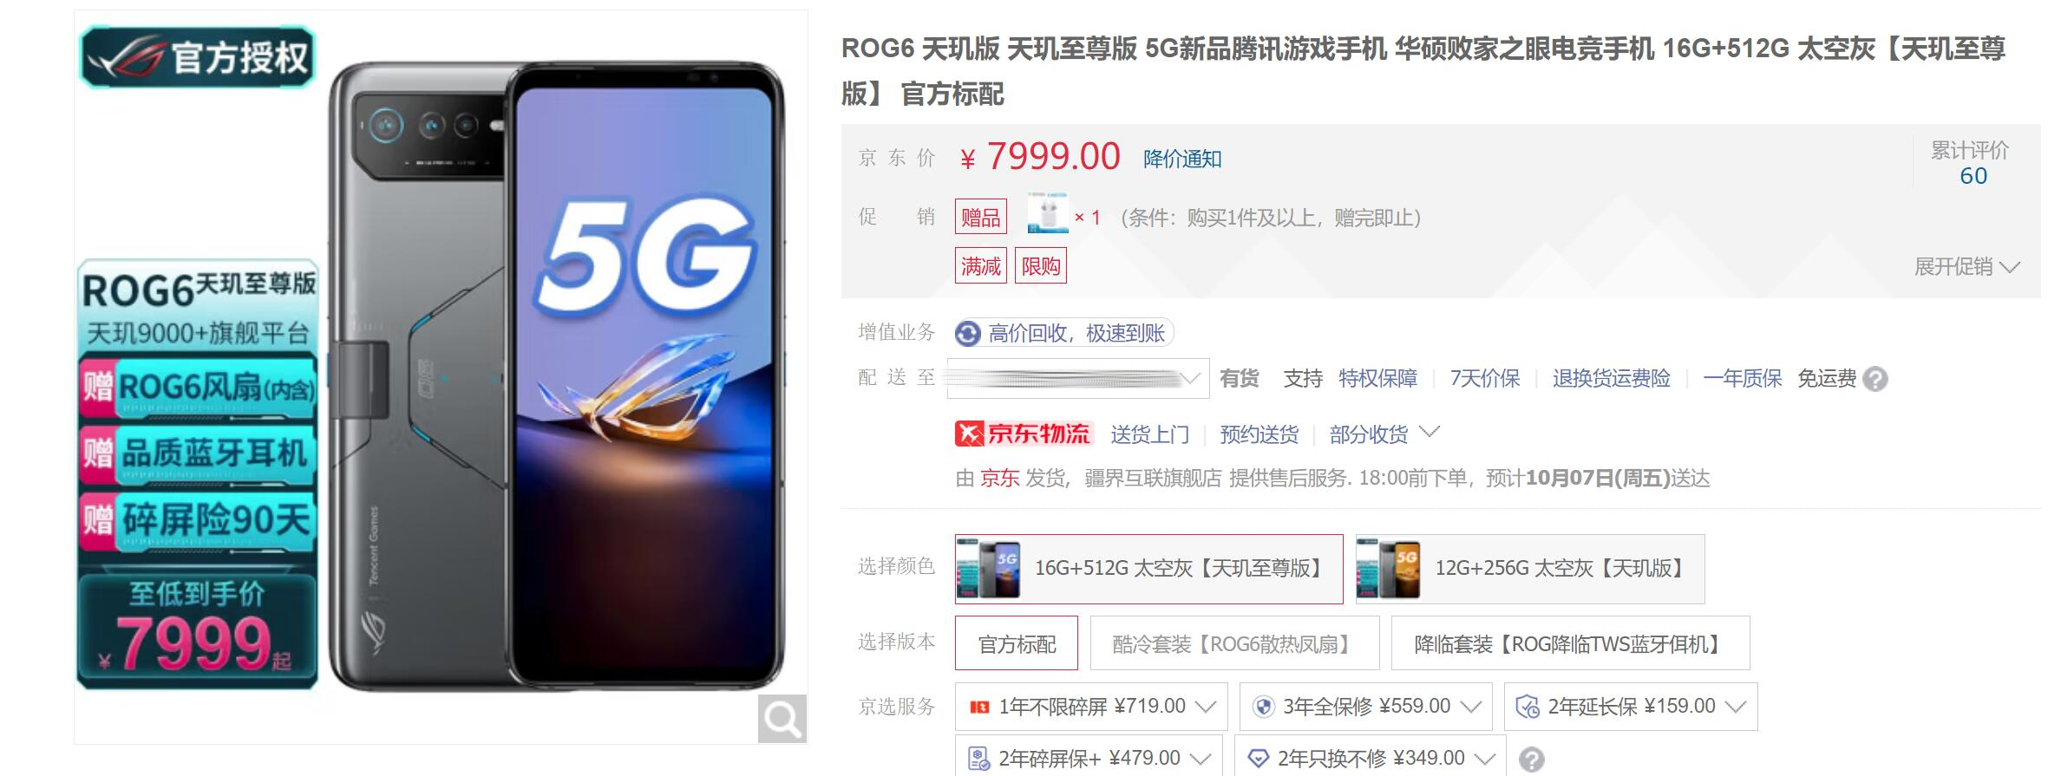
Task: Click the magnifier icon on product image
Action: (782, 719)
